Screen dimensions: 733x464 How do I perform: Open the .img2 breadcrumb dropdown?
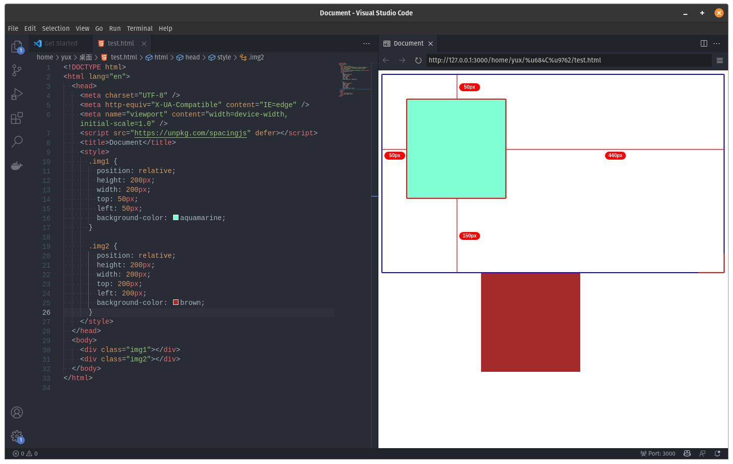pyautogui.click(x=252, y=58)
